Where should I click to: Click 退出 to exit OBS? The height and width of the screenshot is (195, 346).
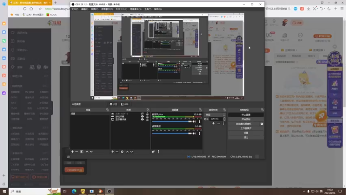point(246,137)
